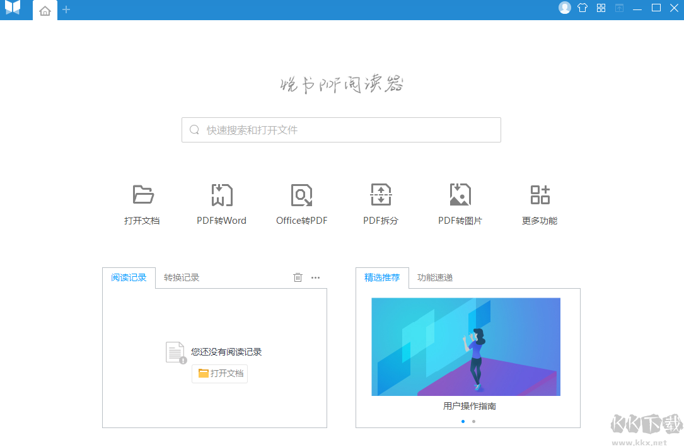Select the home tab

pos(45,10)
